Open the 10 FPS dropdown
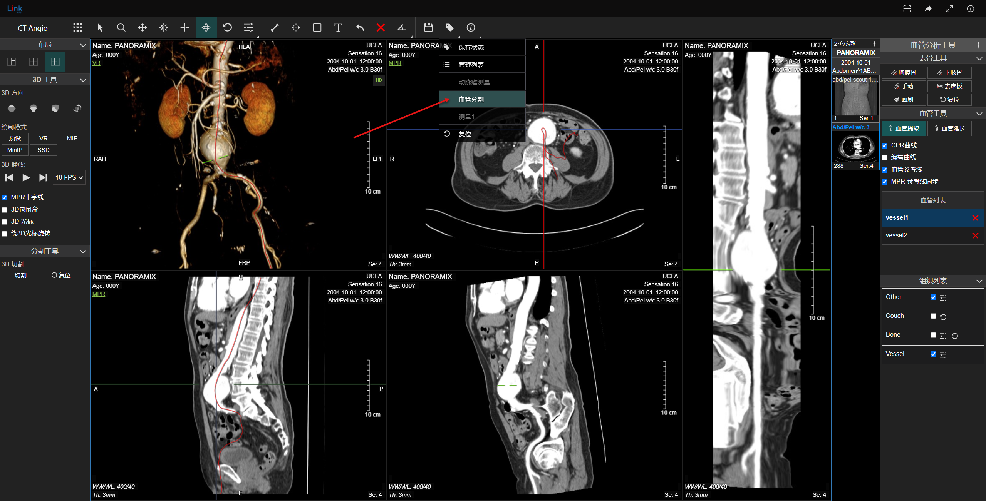Image resolution: width=986 pixels, height=501 pixels. point(69,177)
